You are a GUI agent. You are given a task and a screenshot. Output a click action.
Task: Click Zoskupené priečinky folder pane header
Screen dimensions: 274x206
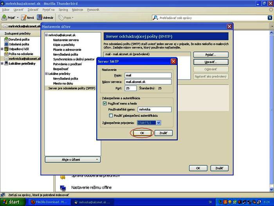20,33
